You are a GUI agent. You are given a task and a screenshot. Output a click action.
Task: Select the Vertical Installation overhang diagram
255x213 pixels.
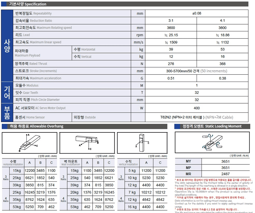click(x=142, y=143)
